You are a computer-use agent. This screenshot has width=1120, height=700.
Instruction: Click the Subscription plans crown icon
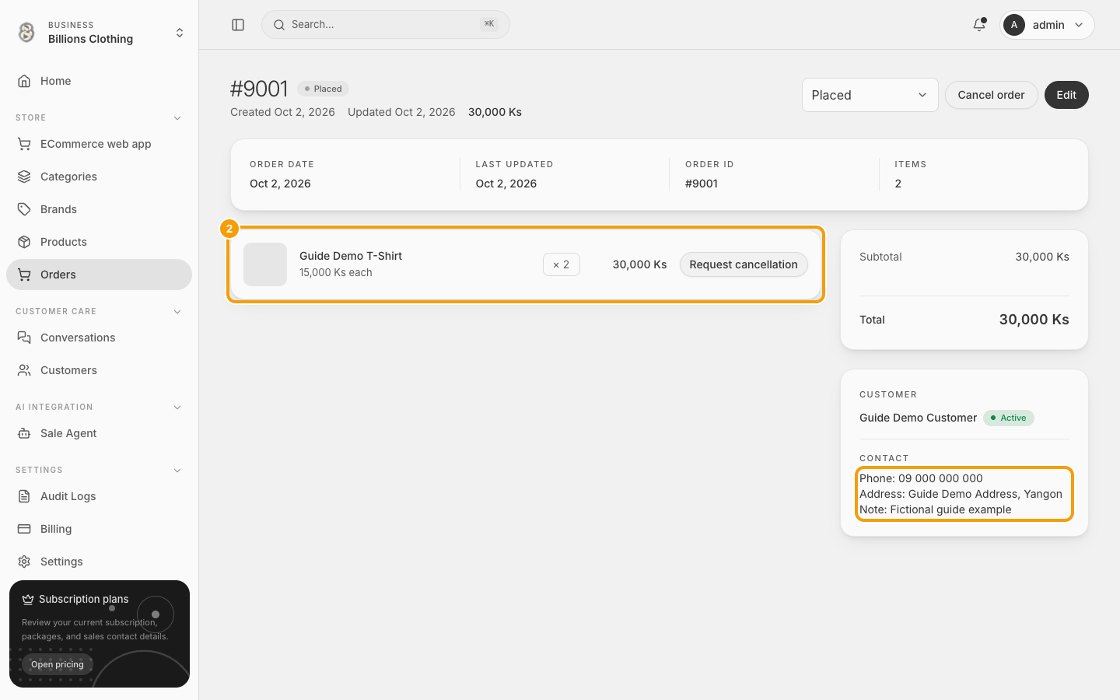tap(28, 599)
